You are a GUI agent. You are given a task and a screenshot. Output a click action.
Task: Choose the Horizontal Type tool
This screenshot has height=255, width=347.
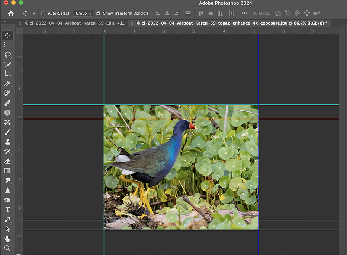pyautogui.click(x=7, y=210)
